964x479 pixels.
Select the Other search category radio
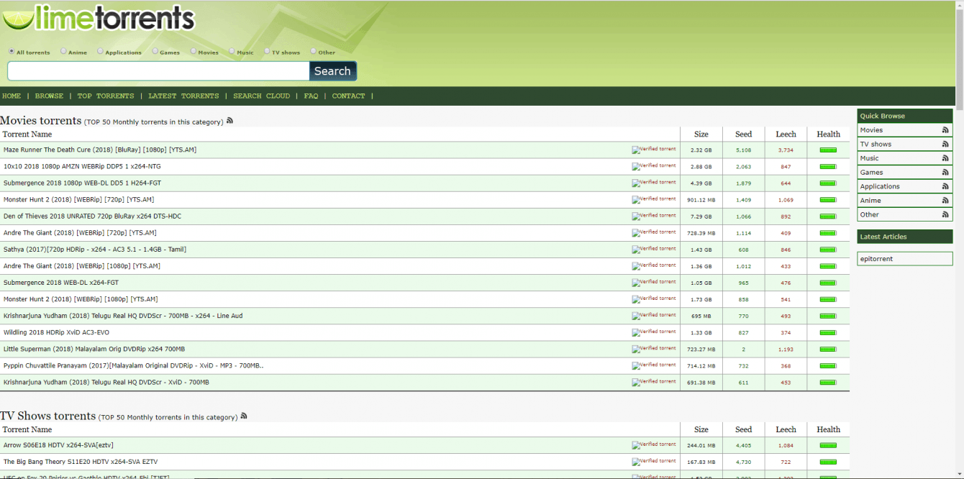tap(313, 52)
